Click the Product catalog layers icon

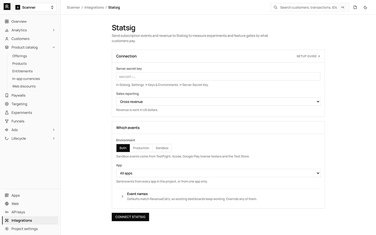7,47
